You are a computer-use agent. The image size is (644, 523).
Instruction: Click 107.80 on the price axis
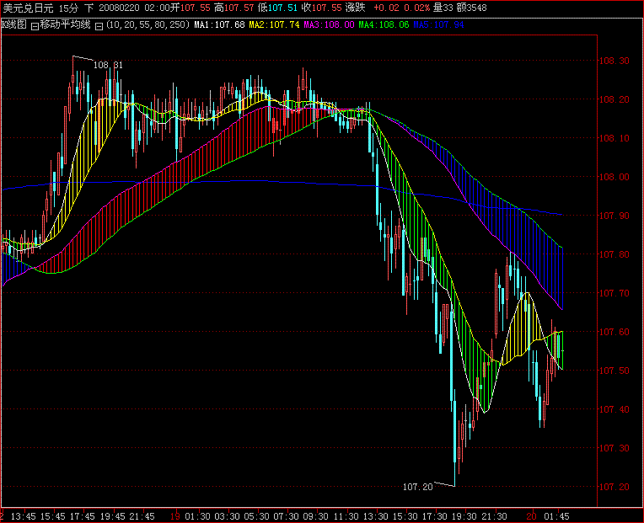(x=614, y=254)
